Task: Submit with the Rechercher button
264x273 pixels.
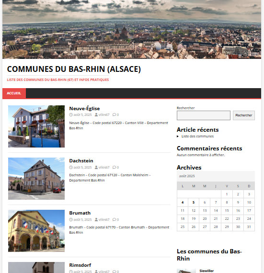Action: (243, 115)
